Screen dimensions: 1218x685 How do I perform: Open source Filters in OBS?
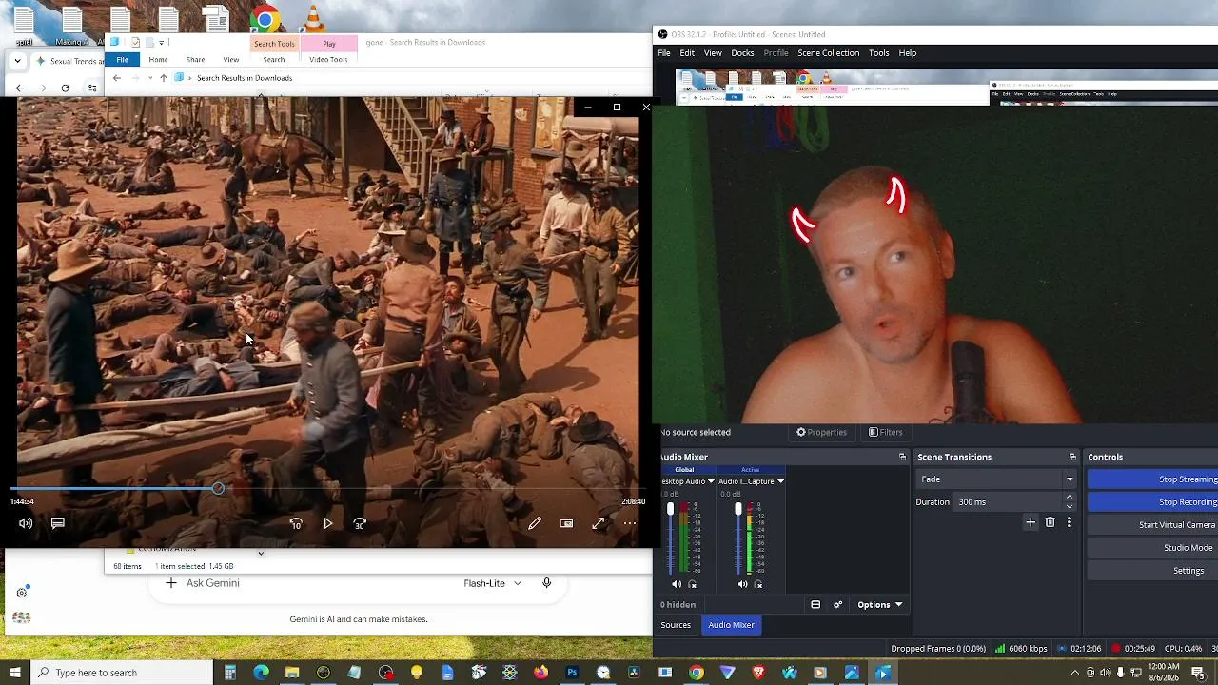coord(886,432)
